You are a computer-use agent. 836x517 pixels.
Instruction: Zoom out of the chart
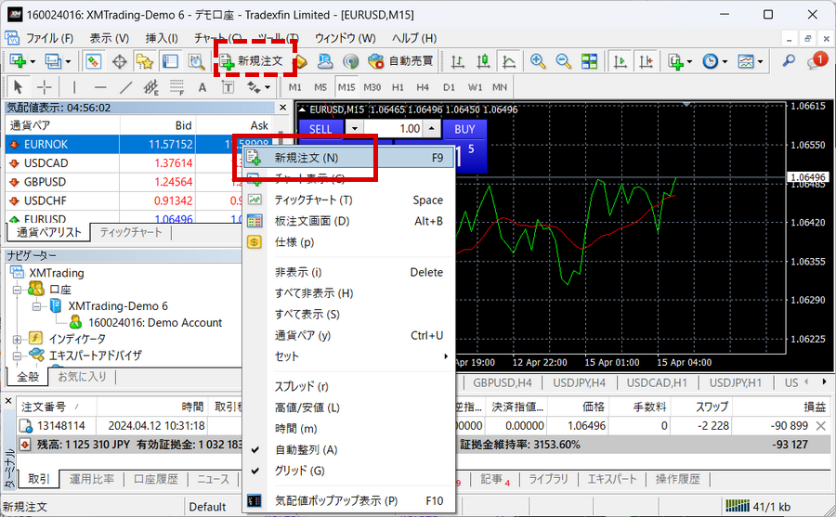click(564, 61)
